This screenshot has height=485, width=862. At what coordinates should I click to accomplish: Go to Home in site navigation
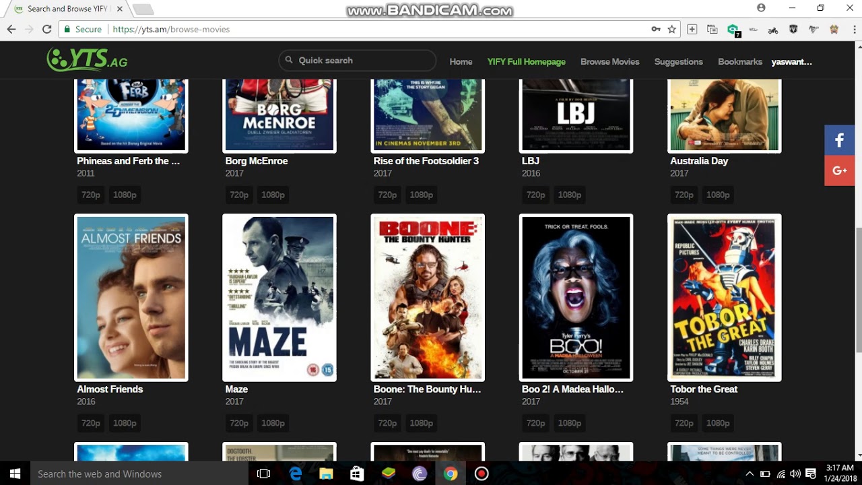point(461,61)
